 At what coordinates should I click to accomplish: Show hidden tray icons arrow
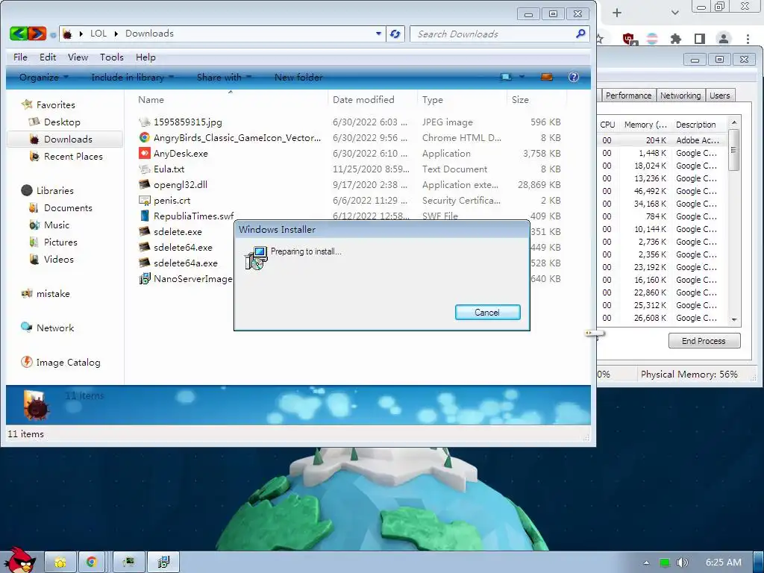(646, 563)
